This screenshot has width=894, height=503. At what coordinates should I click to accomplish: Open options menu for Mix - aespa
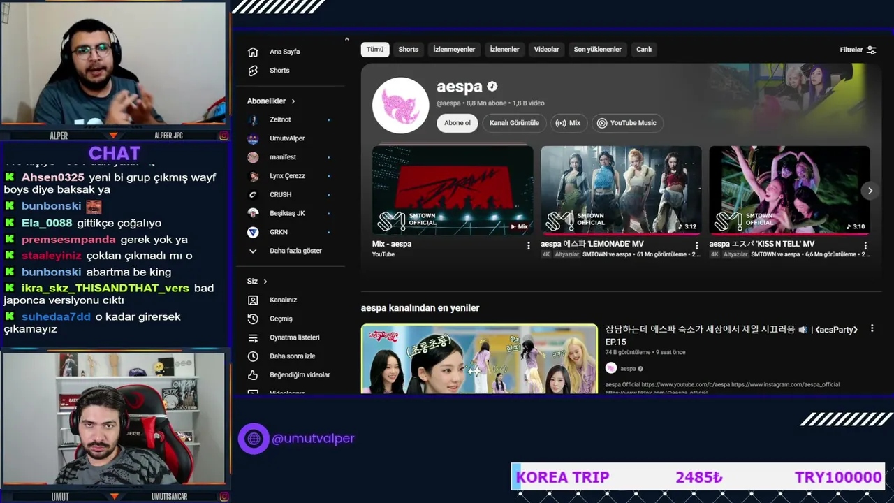tap(528, 245)
